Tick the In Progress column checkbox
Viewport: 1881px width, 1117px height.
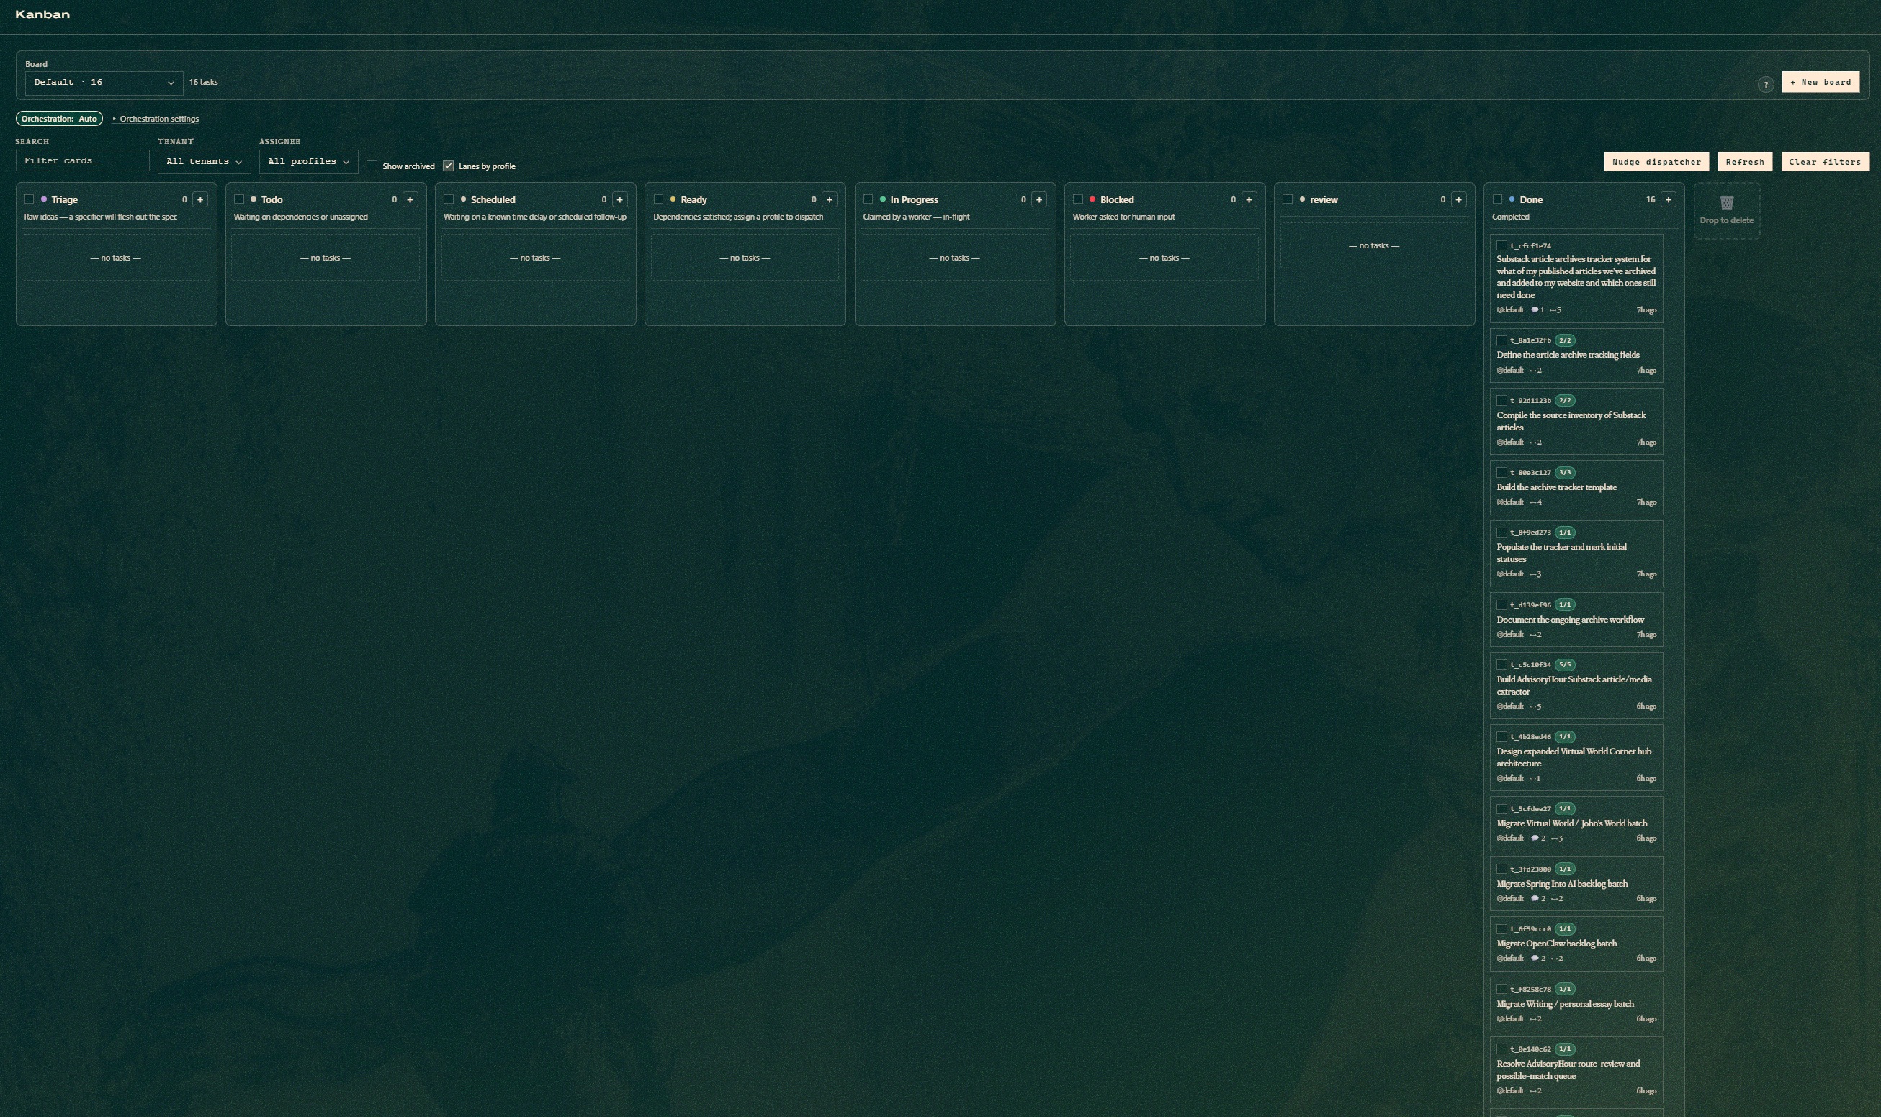(868, 199)
